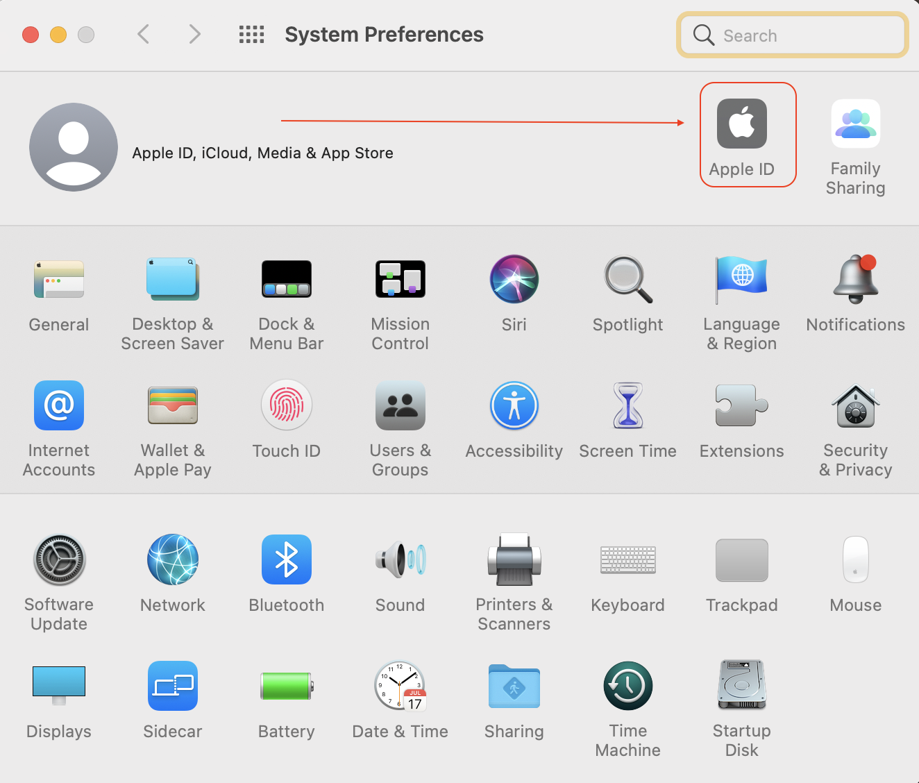Show all preferences with grid button
The image size is (919, 783).
(251, 34)
